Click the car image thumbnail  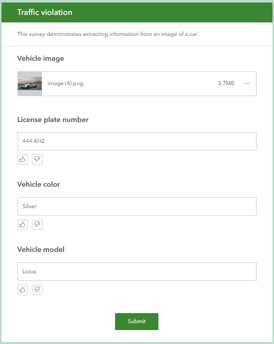click(x=29, y=83)
